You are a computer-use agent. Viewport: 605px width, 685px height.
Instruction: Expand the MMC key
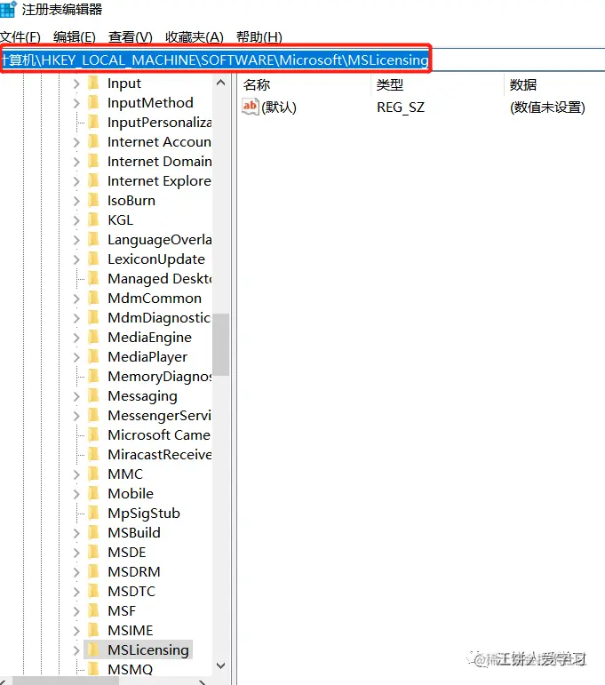coord(76,474)
